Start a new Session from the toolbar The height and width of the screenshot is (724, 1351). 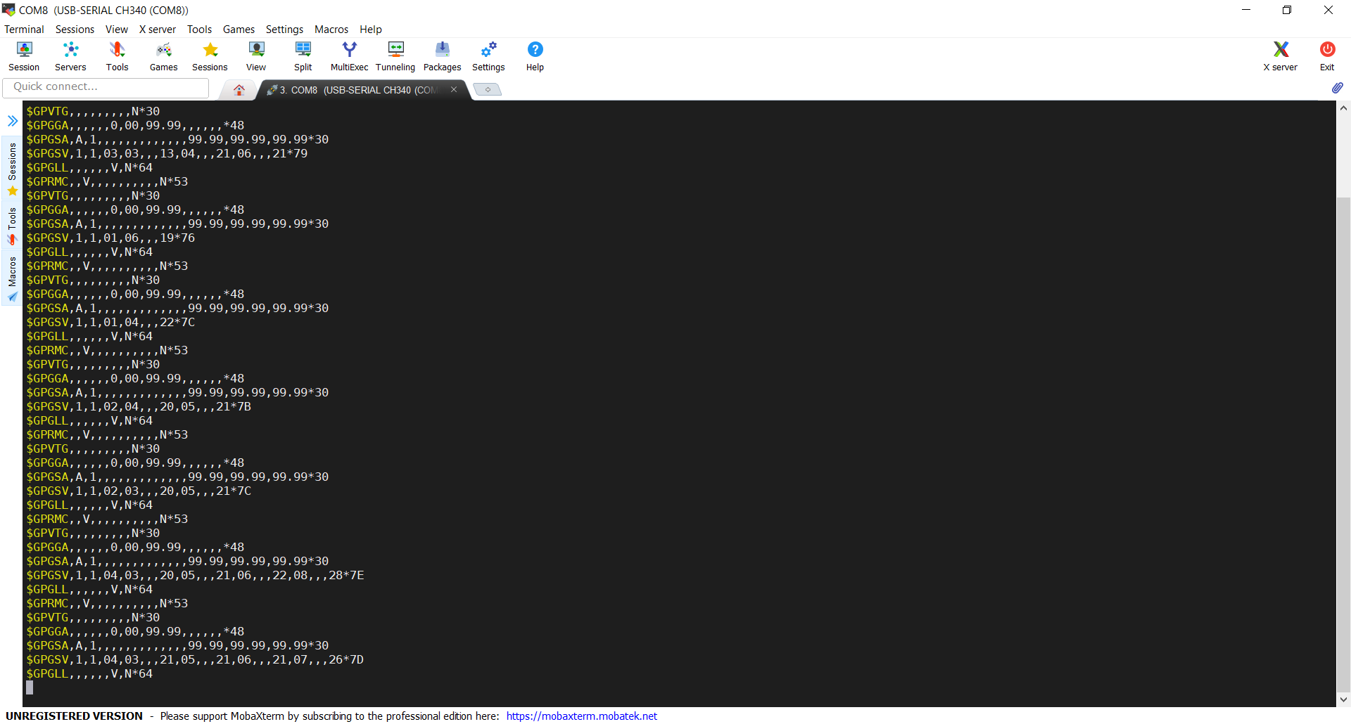[23, 56]
